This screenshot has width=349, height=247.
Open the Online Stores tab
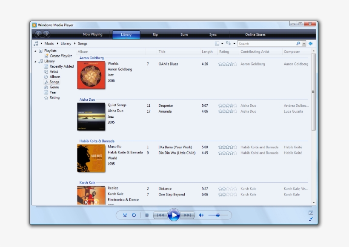click(255, 34)
